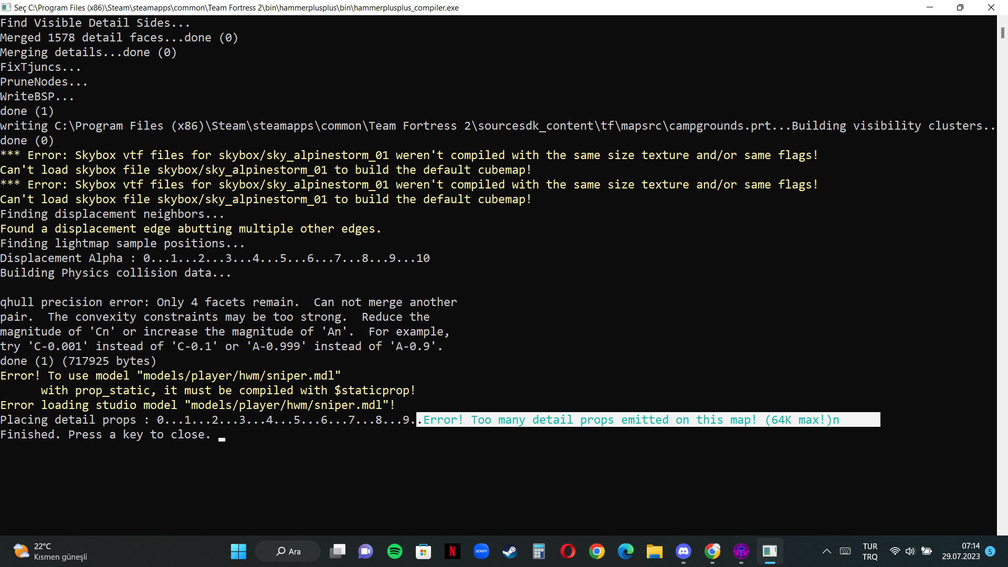Open Google Chrome from the taskbar
The height and width of the screenshot is (567, 1008).
point(597,551)
